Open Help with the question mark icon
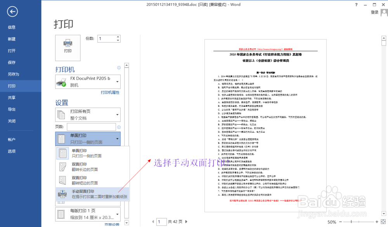388x227 pixels. (356, 5)
